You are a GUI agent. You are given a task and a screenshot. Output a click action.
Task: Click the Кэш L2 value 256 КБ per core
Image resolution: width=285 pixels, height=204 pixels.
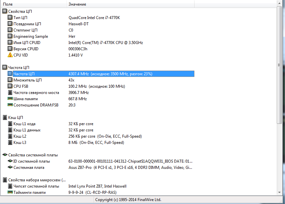coord(105,136)
